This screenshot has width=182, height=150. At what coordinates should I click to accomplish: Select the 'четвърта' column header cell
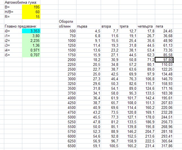[145, 26]
